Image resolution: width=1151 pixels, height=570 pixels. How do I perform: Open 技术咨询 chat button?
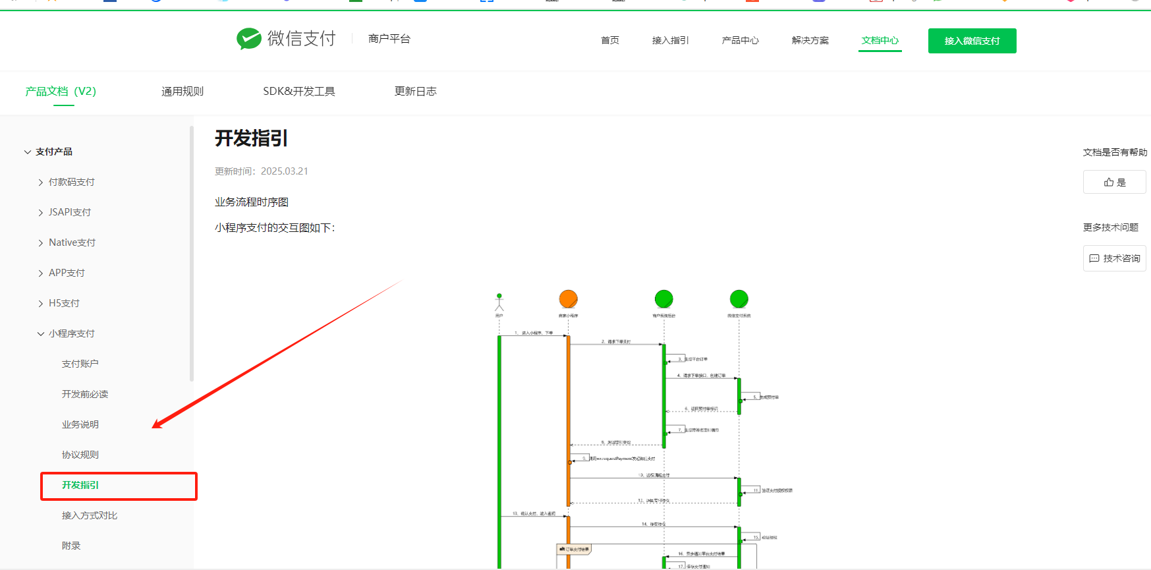coord(1114,258)
